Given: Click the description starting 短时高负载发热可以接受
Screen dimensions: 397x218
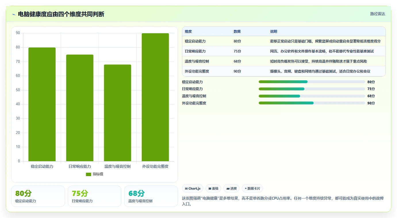Looking at the screenshot, I should coord(319,61).
